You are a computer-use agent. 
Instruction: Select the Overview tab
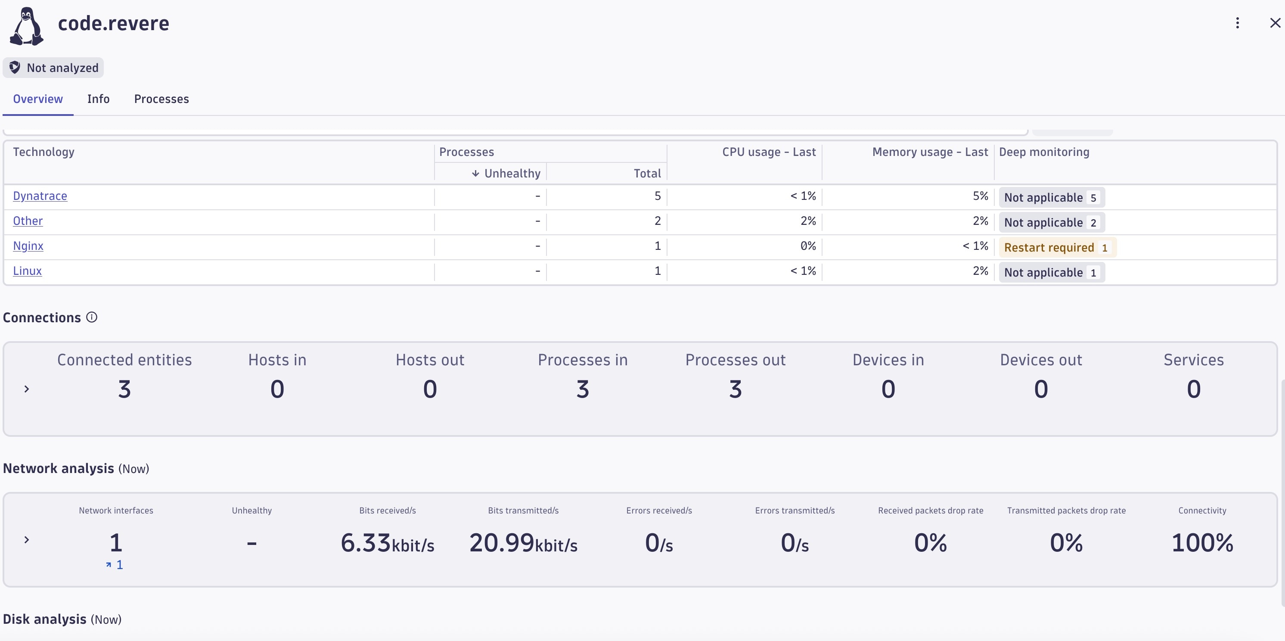coord(38,99)
